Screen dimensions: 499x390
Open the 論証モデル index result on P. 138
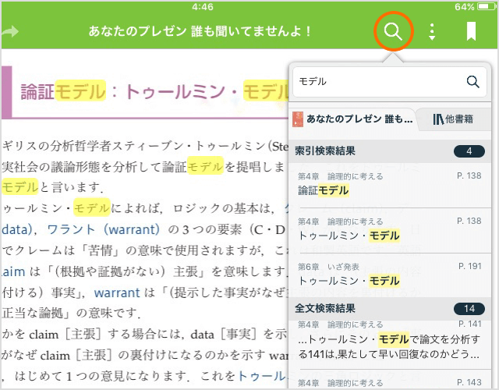(390, 185)
